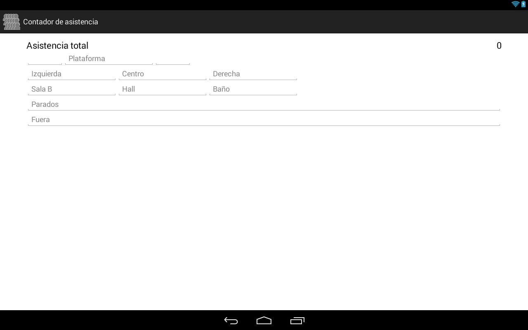The width and height of the screenshot is (528, 330).
Task: Focus the blank field left of Plataforma
Action: (45, 59)
